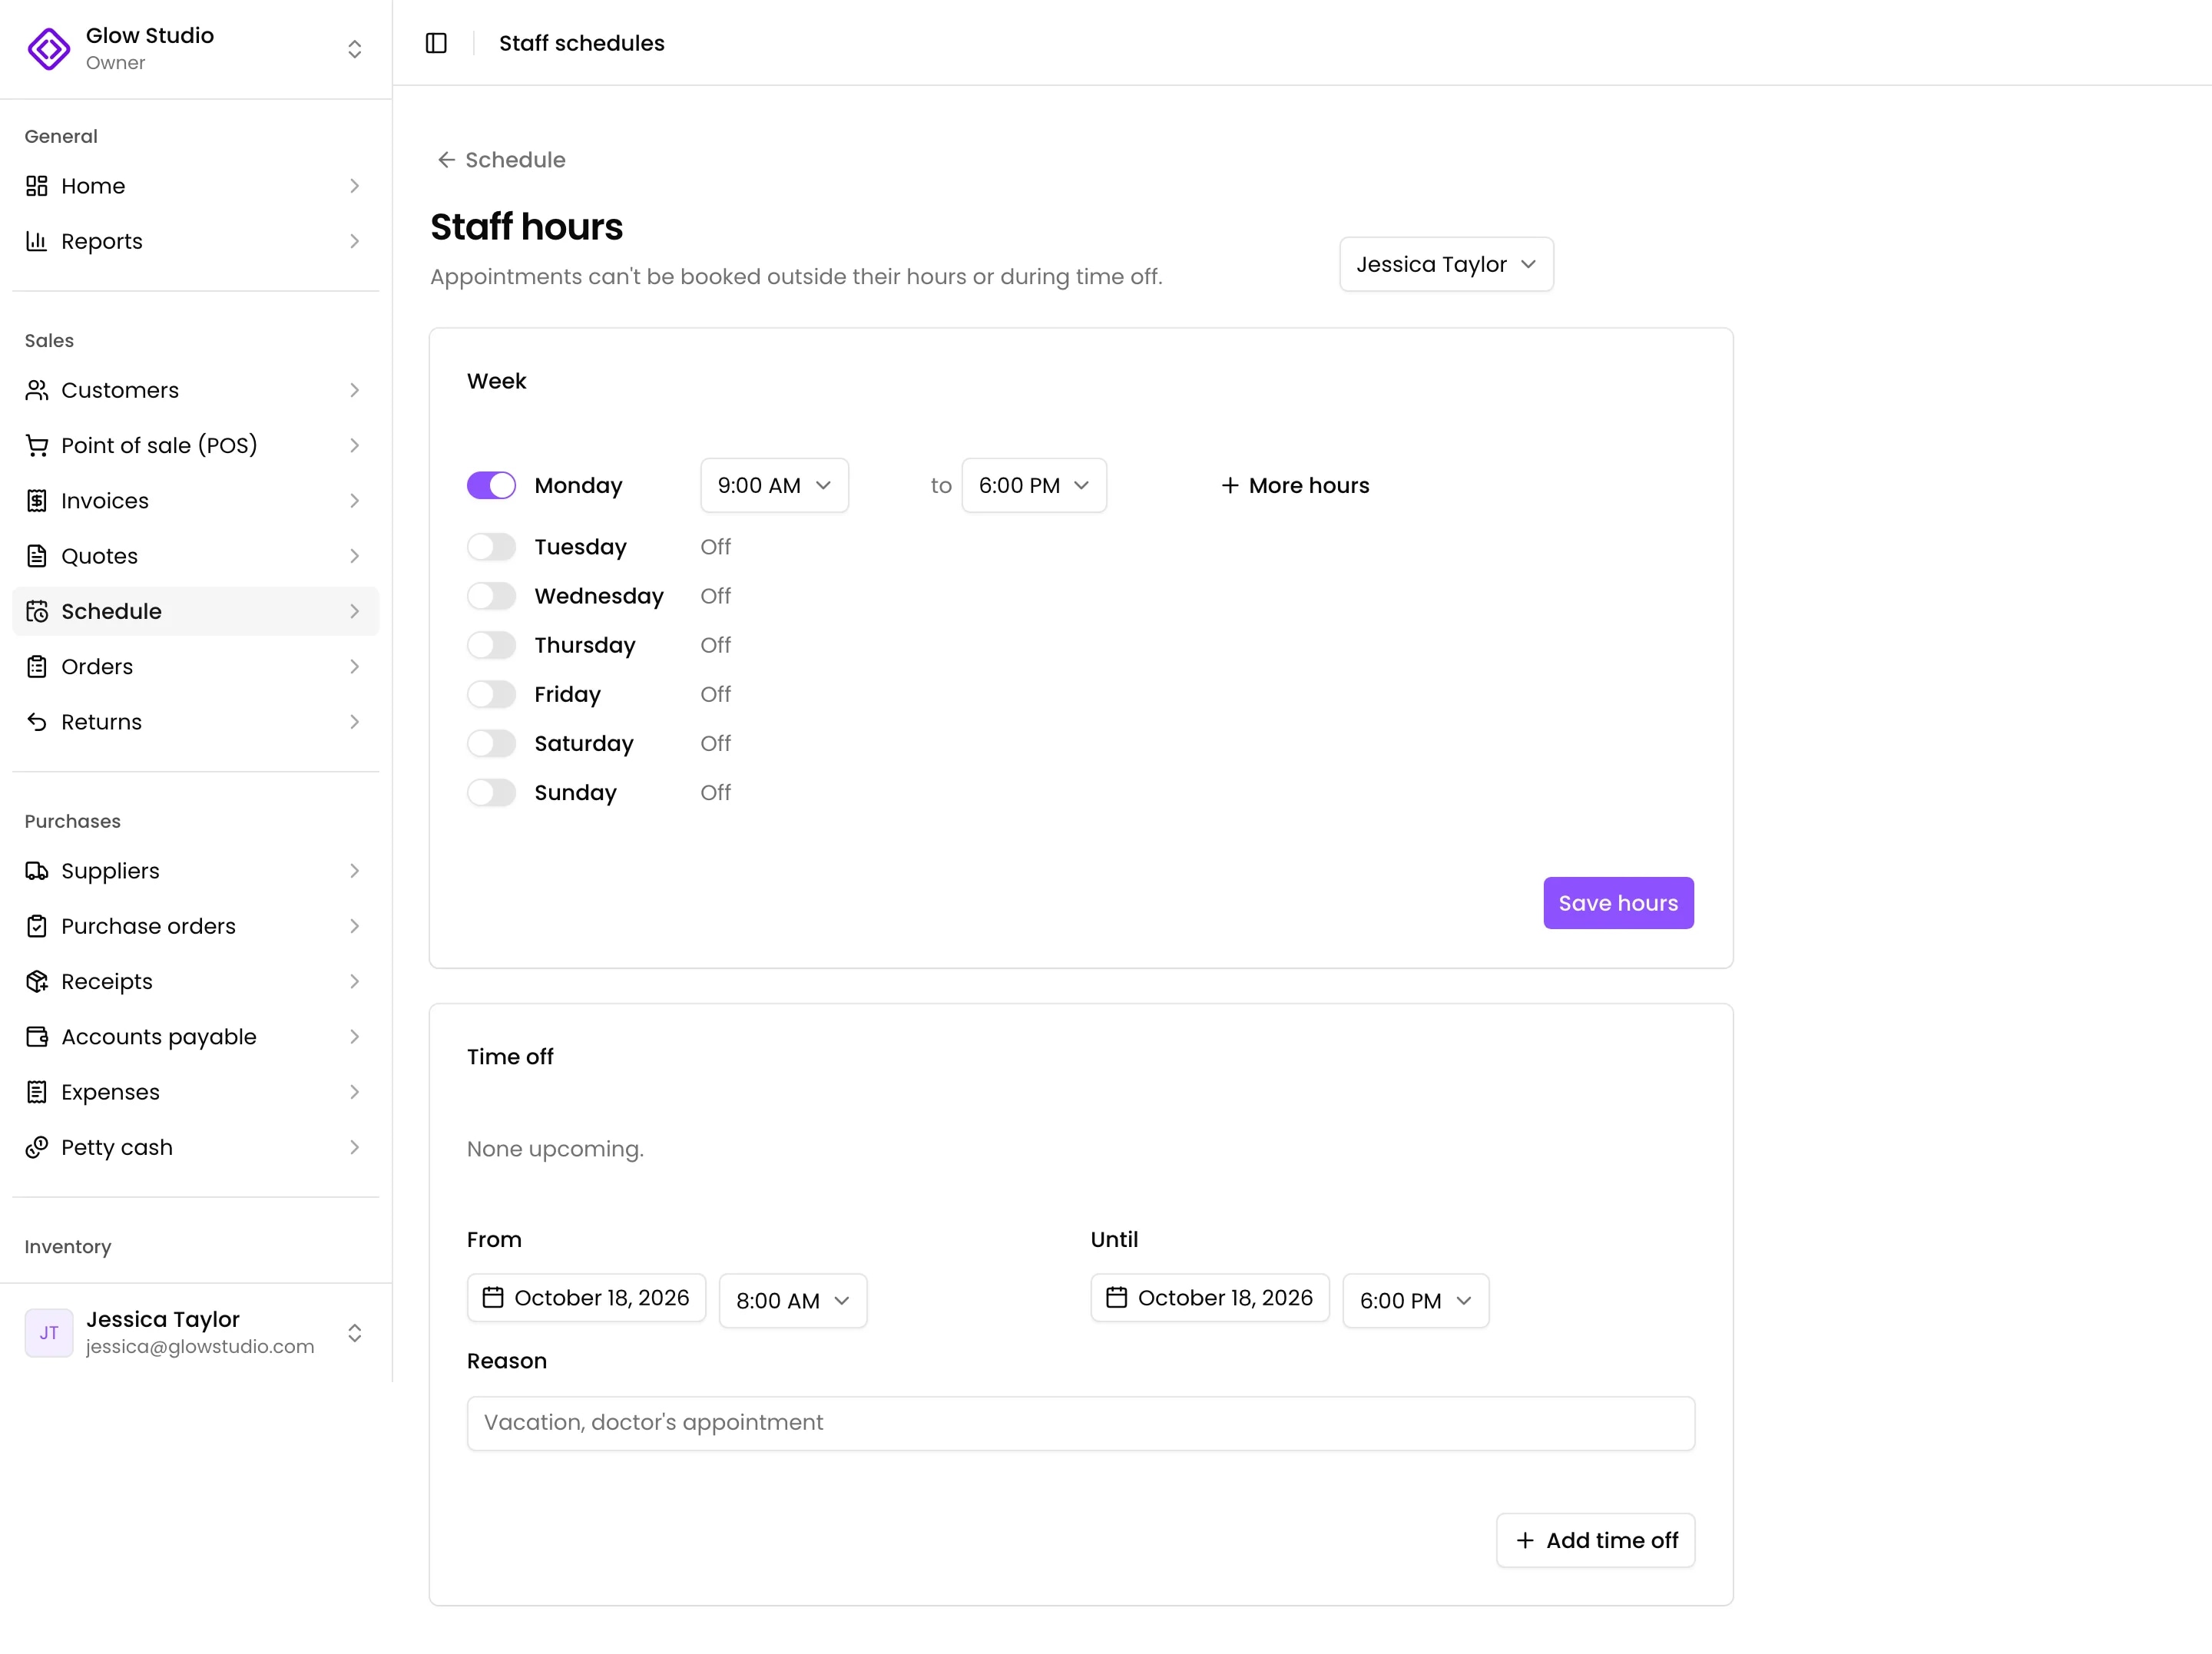2212x1654 pixels.
Task: Click the Petty cash coins icon
Action: click(x=37, y=1147)
